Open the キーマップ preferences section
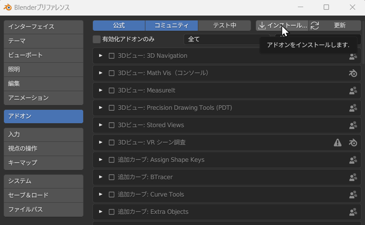 pyautogui.click(x=44, y=163)
